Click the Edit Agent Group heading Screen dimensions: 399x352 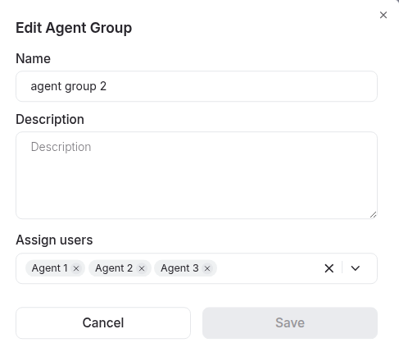pyautogui.click(x=74, y=28)
